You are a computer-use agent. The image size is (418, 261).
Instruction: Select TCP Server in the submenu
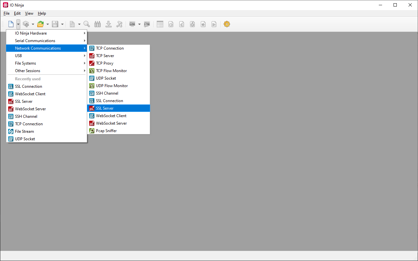coord(119,56)
